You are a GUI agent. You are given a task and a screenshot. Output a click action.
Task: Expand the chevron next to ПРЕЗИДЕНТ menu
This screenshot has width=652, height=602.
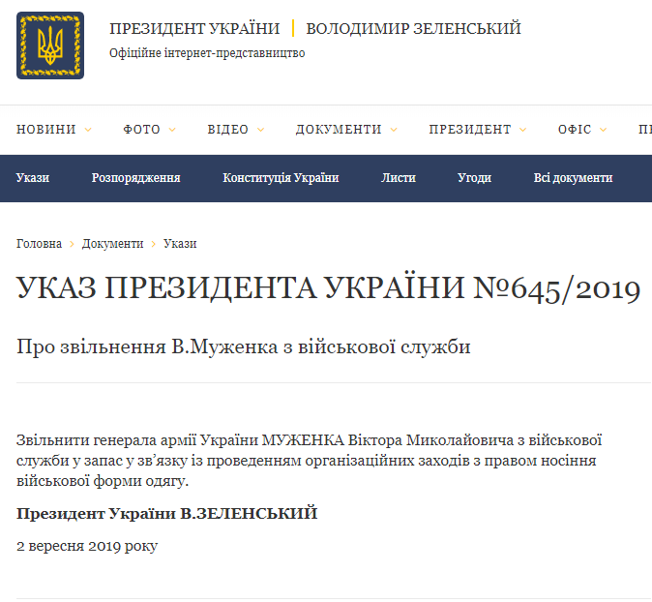(523, 130)
